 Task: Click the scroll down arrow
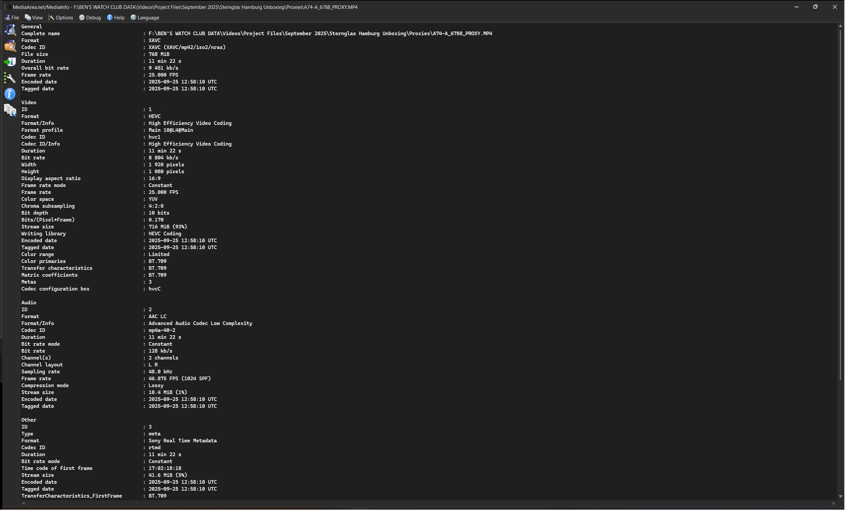pyautogui.click(x=840, y=497)
